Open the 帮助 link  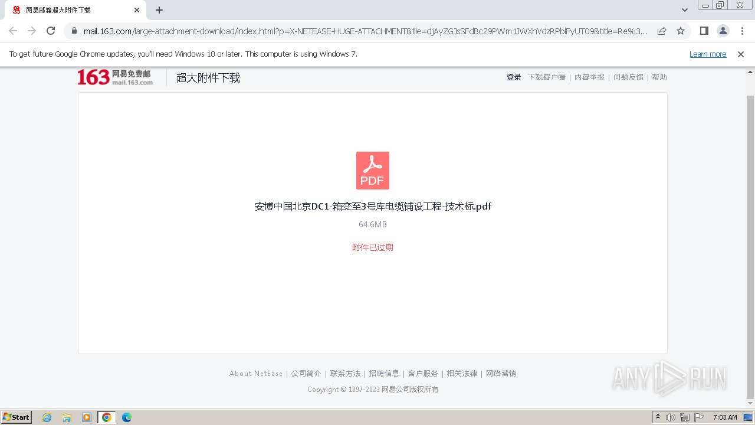659,77
